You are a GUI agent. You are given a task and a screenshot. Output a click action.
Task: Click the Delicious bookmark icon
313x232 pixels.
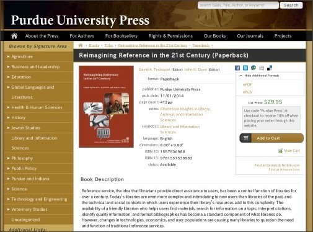pos(270,68)
